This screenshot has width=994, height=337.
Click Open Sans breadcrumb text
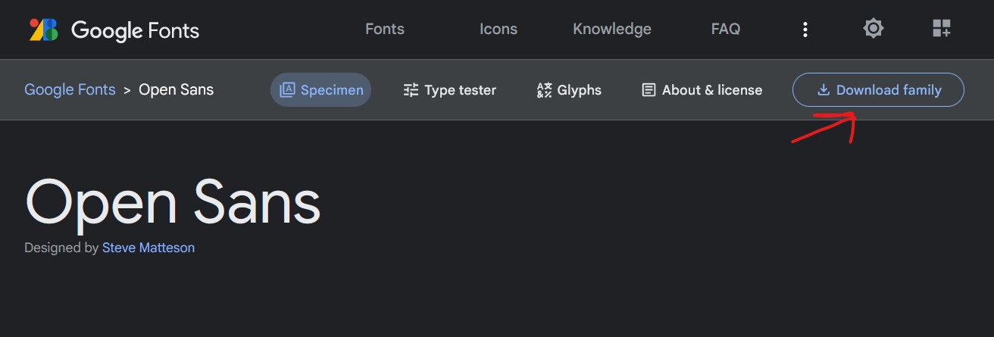[177, 89]
